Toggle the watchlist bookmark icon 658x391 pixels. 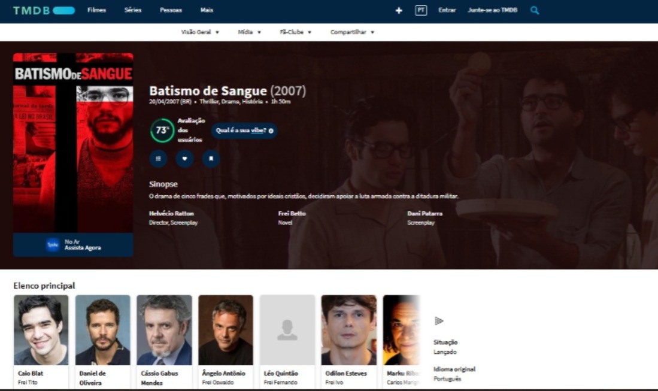[211, 159]
